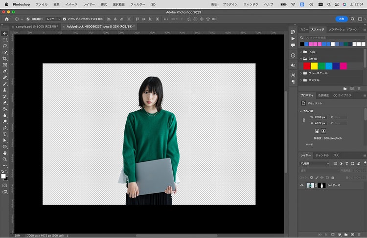Screen dimensions: 367x238
Task: Toggle show bounding box checkbox
Action: click(65, 19)
